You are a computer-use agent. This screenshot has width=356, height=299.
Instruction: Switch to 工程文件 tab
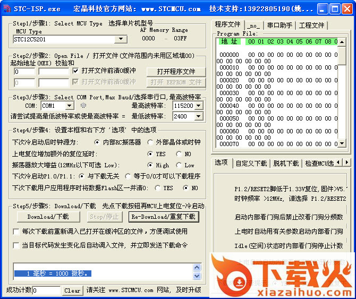click(x=311, y=25)
